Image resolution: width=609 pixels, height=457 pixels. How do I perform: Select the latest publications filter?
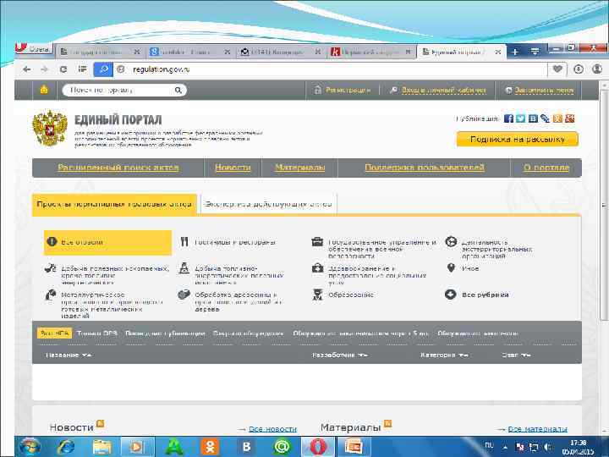165,333
